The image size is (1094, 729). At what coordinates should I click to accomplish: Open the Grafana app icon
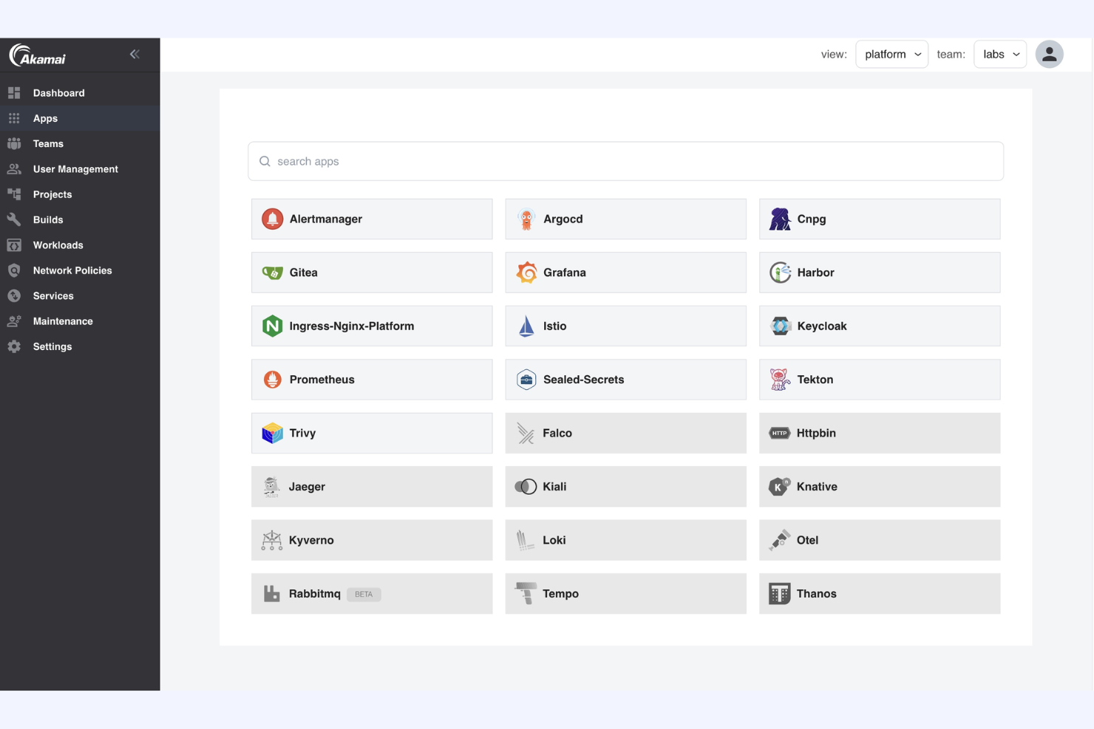(527, 272)
